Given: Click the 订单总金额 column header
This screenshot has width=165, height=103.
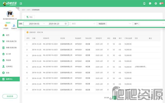Looking at the screenshot, I should tap(128, 38).
